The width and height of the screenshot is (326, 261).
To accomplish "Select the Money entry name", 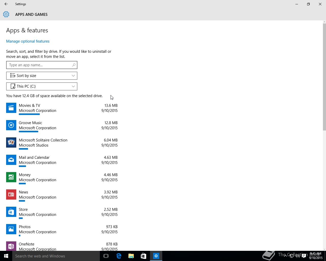I will (x=25, y=175).
